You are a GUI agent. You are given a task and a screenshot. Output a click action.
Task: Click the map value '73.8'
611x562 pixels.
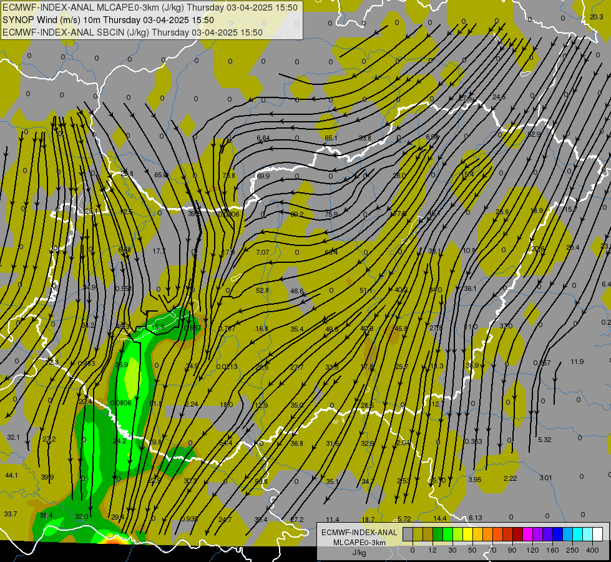coord(229,175)
